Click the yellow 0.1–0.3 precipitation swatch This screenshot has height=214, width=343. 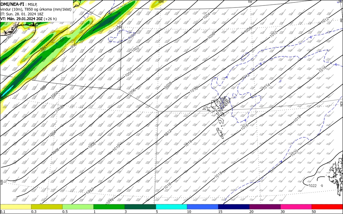16,207
